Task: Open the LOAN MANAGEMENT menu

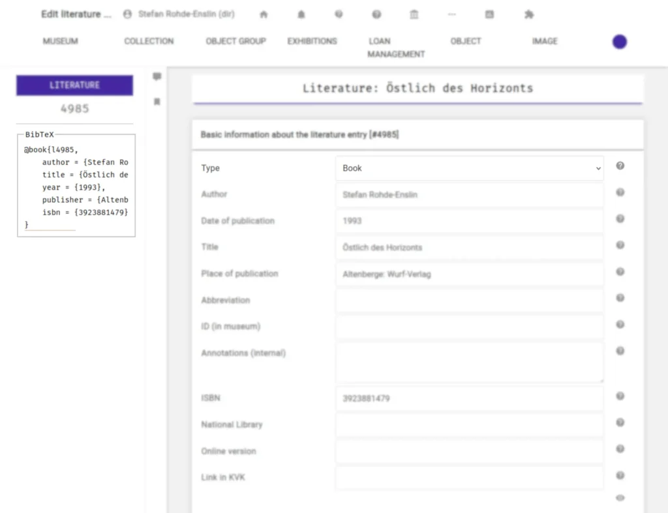Action: pyautogui.click(x=396, y=48)
